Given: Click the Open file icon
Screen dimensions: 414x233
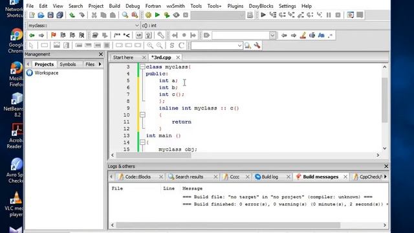Looking at the screenshot, I should point(41,15).
